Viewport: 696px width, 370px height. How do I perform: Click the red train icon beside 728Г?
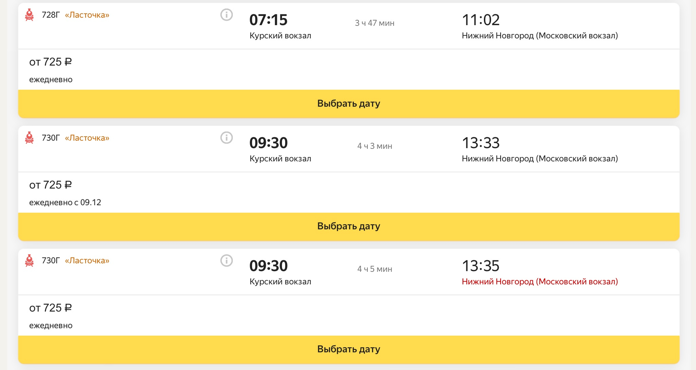click(x=30, y=15)
